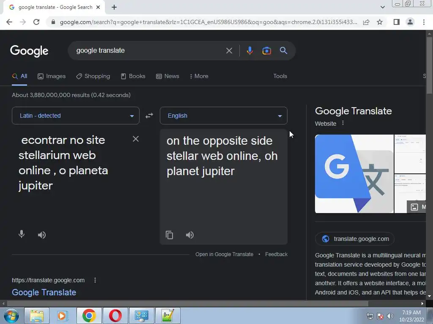Go to the Google logo homepage
The height and width of the screenshot is (324, 433).
[29, 51]
